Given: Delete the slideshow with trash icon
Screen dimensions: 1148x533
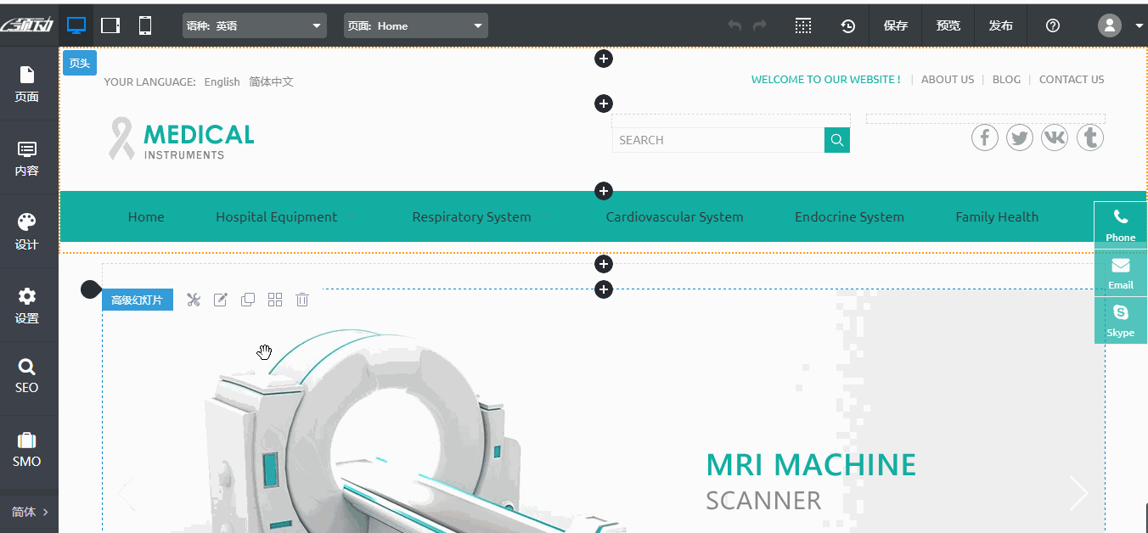Looking at the screenshot, I should (x=302, y=300).
